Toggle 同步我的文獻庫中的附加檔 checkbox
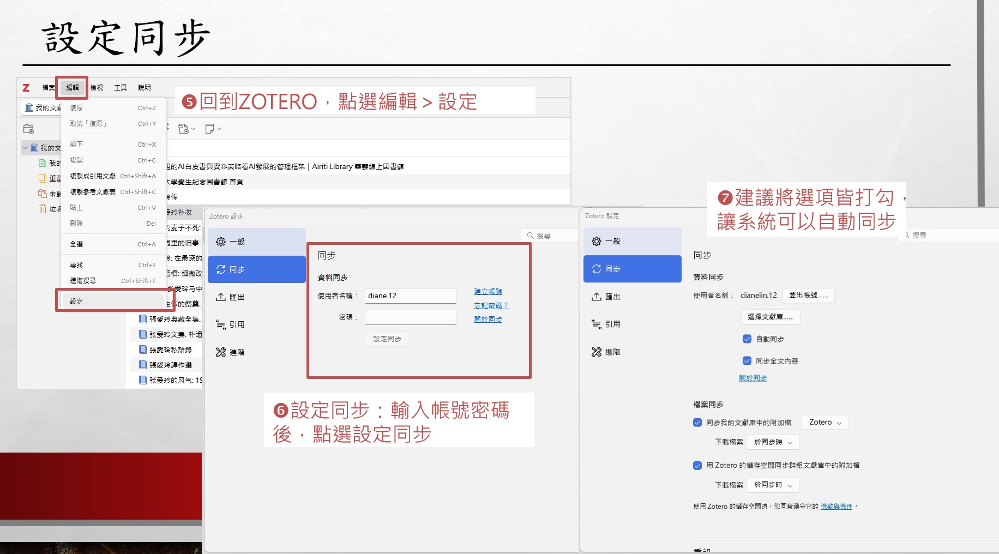999x554 pixels. click(697, 422)
